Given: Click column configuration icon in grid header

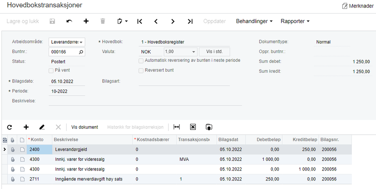Looking at the screenshot, I should 5,140.
